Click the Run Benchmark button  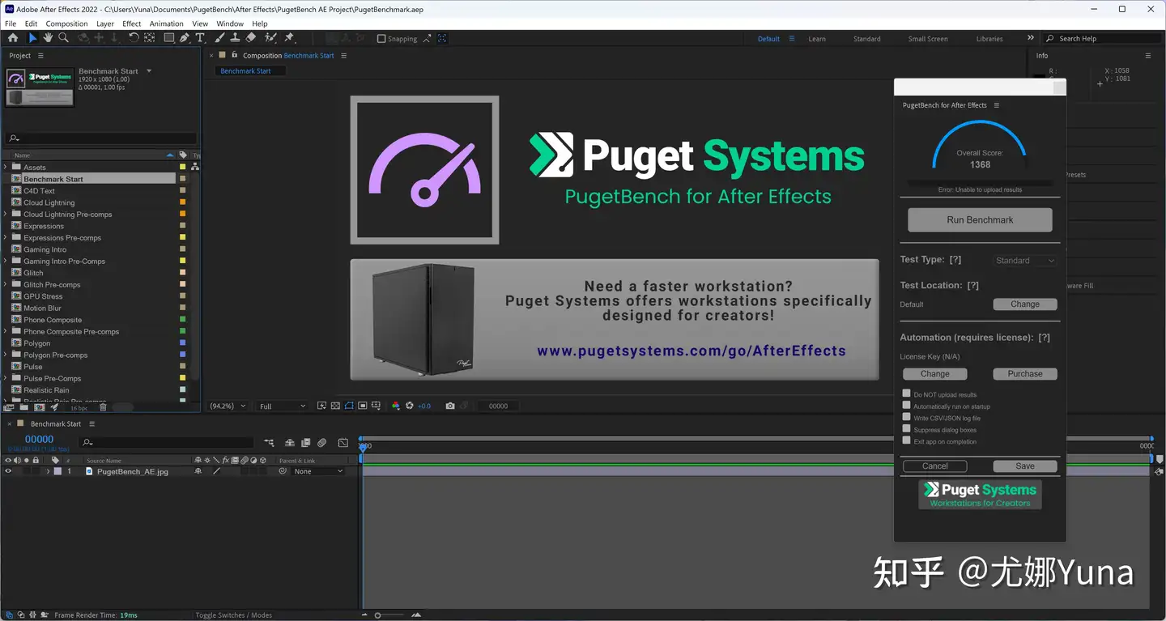pos(980,219)
